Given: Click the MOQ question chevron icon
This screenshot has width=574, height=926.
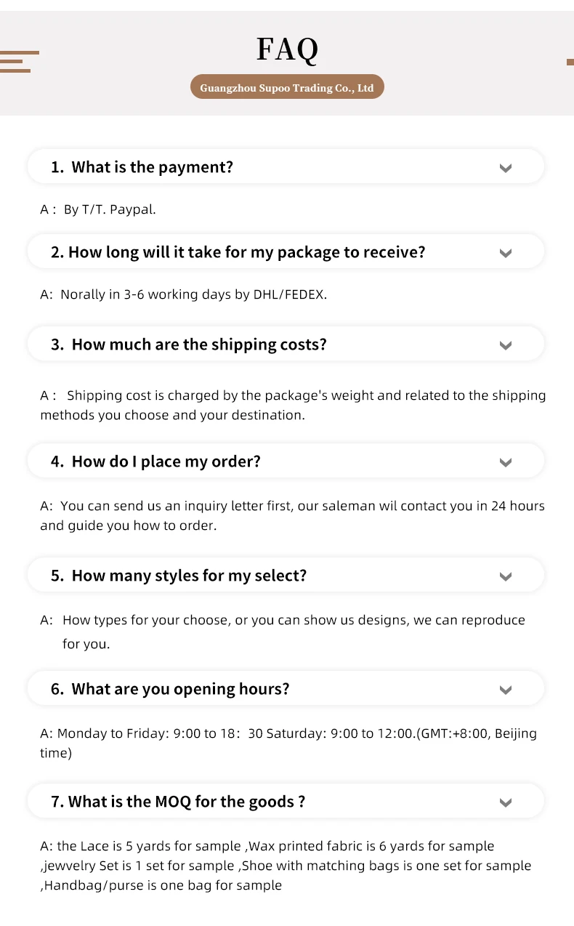Looking at the screenshot, I should pyautogui.click(x=506, y=802).
